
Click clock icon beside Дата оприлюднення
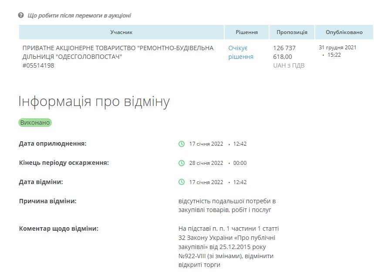(182, 144)
